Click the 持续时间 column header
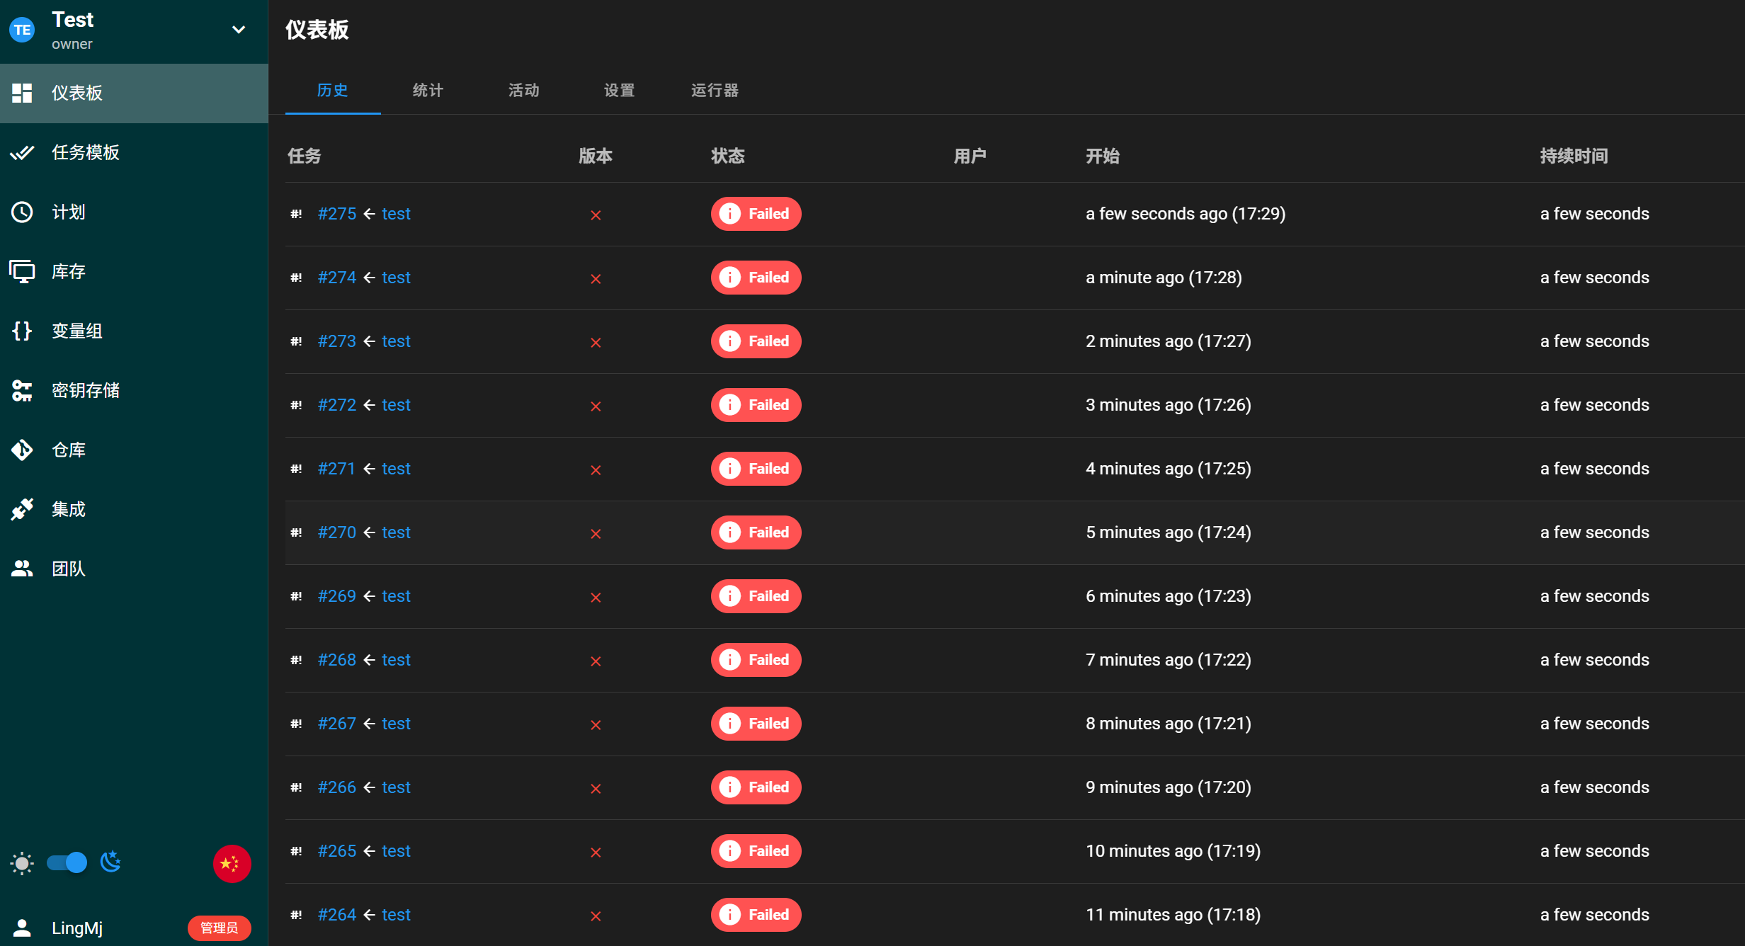 (x=1574, y=156)
